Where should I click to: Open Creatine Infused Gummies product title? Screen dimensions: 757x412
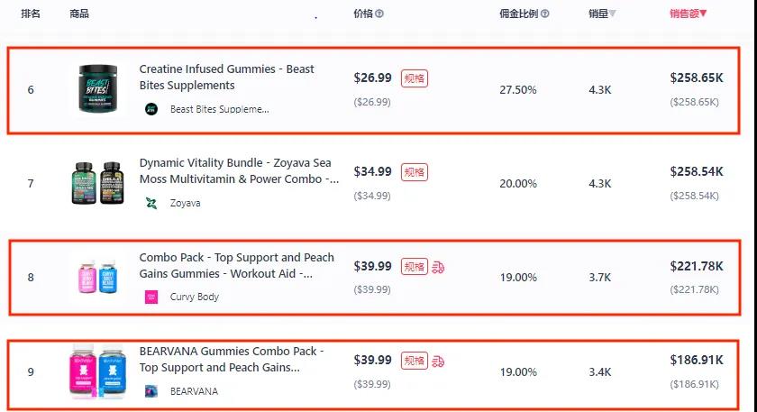coord(227,78)
